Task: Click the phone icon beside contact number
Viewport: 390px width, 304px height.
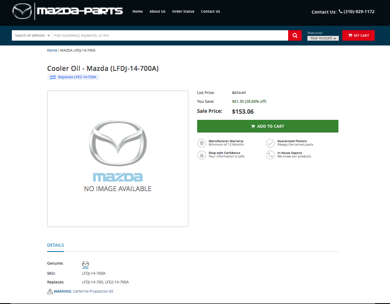Action: [341, 11]
